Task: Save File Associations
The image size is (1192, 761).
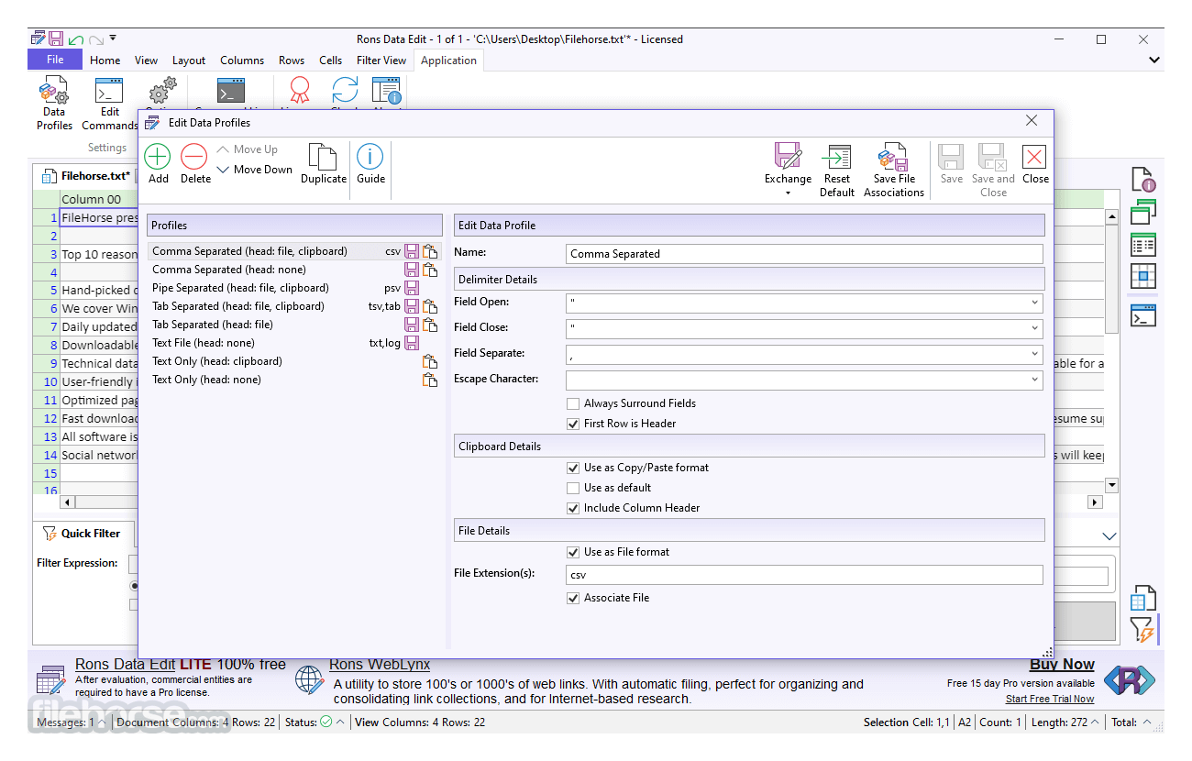Action: [894, 171]
